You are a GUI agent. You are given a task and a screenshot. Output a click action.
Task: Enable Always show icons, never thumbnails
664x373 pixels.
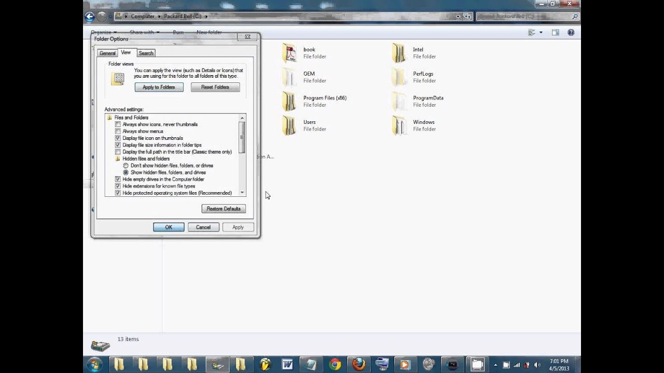pyautogui.click(x=118, y=124)
